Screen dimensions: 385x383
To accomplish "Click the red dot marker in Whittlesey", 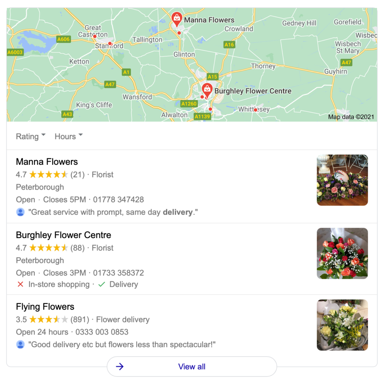I will pos(255,110).
